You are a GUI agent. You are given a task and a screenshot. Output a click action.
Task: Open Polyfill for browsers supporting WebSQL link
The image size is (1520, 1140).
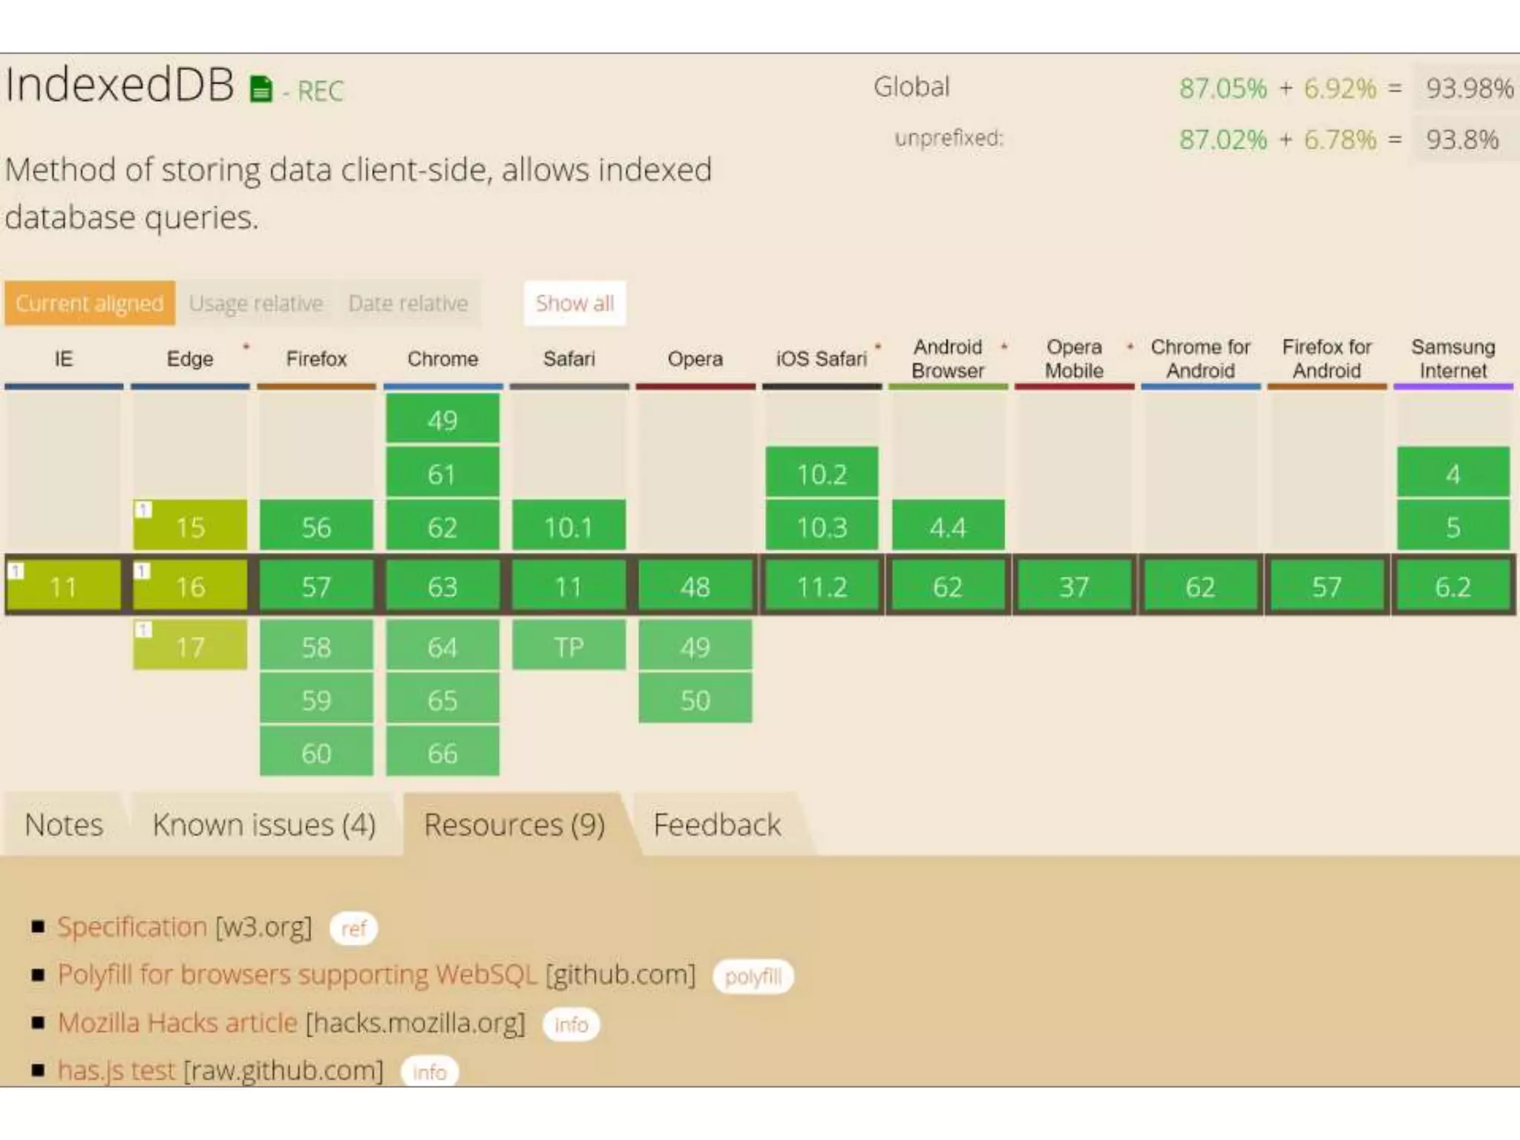click(x=297, y=974)
